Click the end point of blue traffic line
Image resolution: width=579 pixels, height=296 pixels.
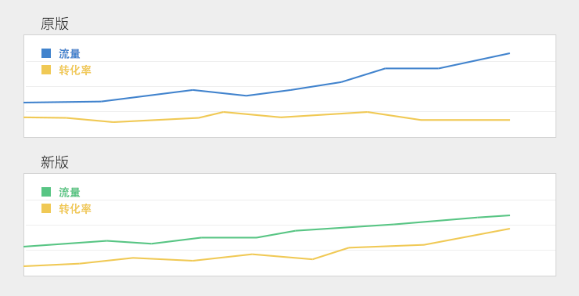(509, 53)
